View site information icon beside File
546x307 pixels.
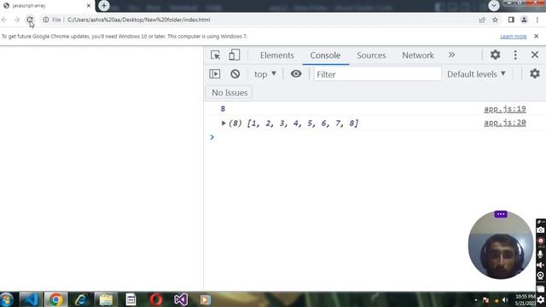click(45, 20)
